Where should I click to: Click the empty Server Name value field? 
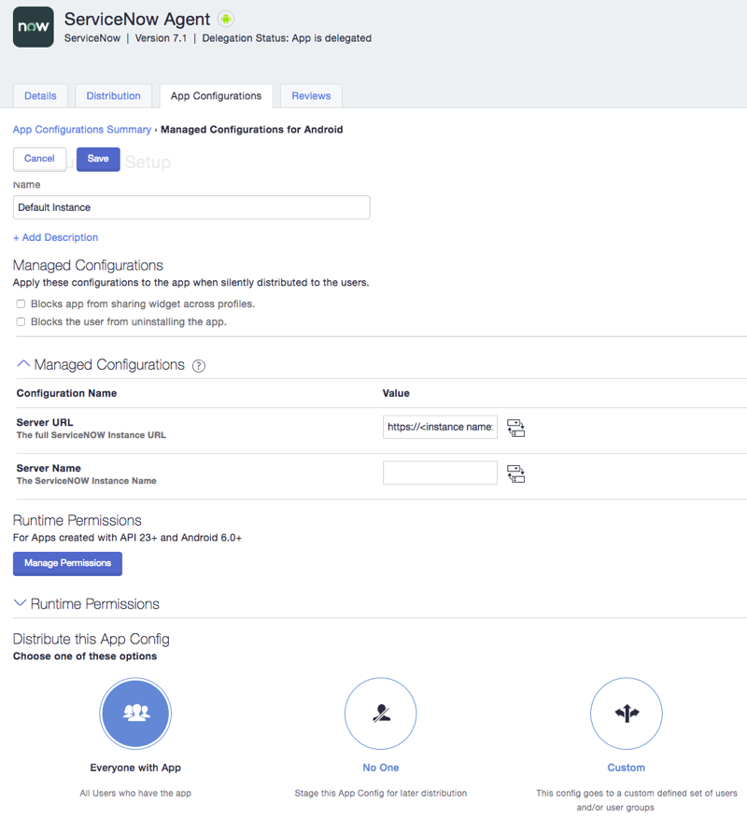click(440, 472)
